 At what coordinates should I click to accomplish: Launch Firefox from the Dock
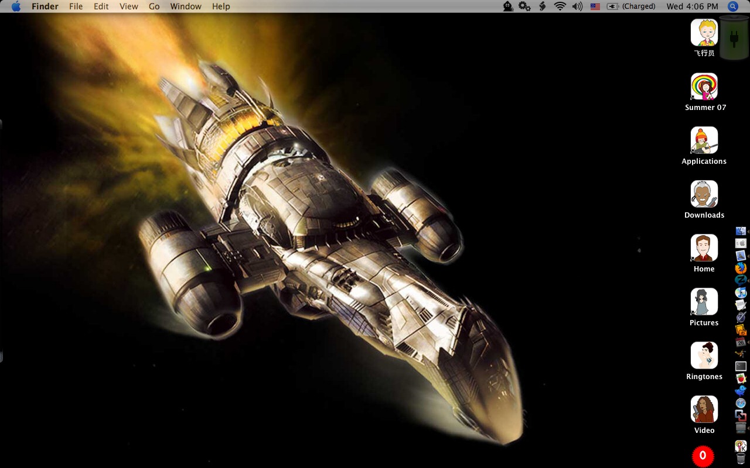(741, 268)
